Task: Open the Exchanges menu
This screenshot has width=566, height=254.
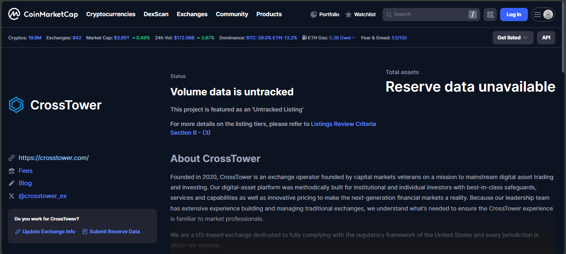Action: [x=192, y=14]
